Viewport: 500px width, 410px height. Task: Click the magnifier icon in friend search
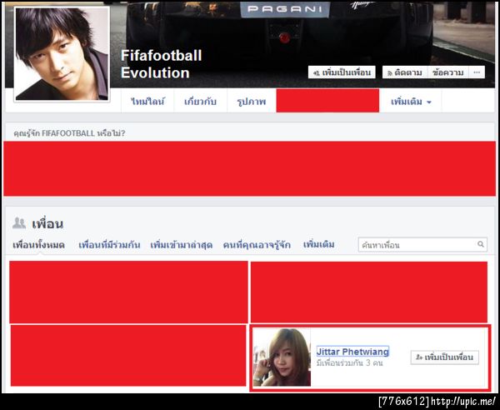(481, 244)
